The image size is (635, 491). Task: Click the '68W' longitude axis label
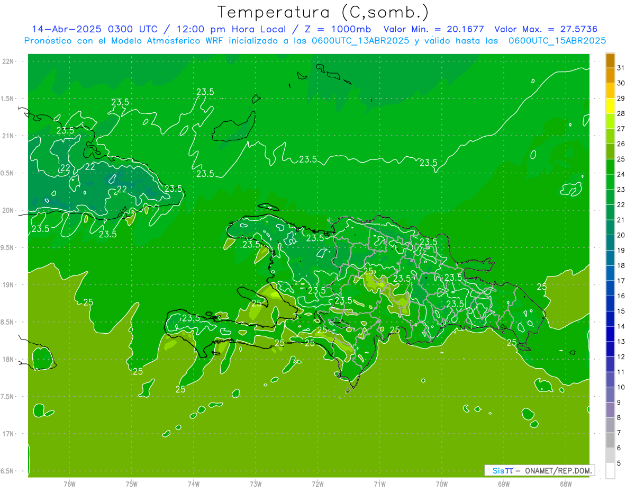[x=566, y=484]
